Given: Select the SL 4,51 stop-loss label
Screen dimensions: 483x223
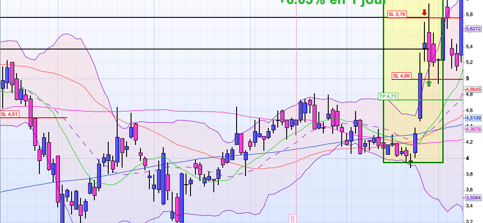Looking at the screenshot, I should (10, 114).
